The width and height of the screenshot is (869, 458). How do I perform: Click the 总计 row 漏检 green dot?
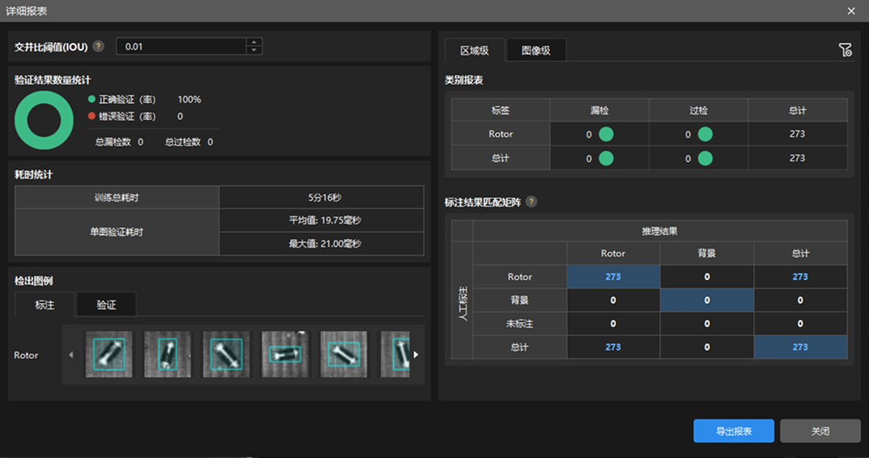point(606,158)
